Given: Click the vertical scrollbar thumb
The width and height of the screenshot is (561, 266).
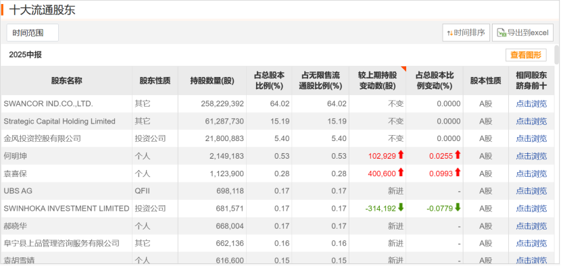Looking at the screenshot, I should (557, 54).
